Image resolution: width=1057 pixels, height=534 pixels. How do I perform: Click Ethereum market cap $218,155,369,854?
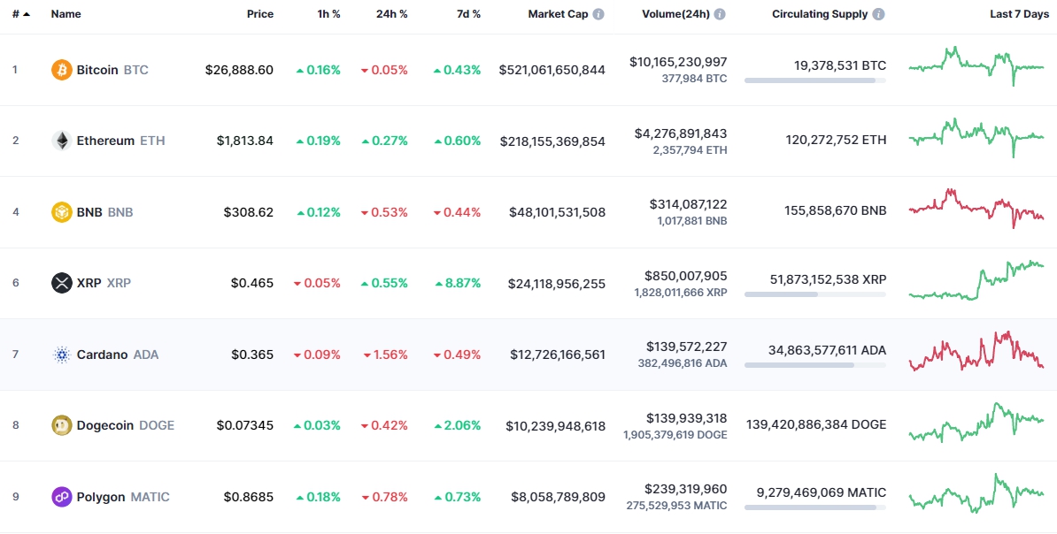pyautogui.click(x=552, y=141)
